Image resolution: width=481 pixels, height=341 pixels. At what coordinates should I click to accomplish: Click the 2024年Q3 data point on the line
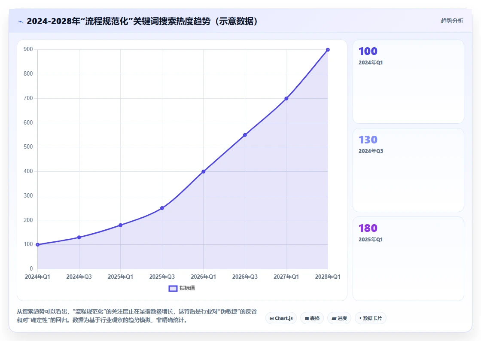79,237
